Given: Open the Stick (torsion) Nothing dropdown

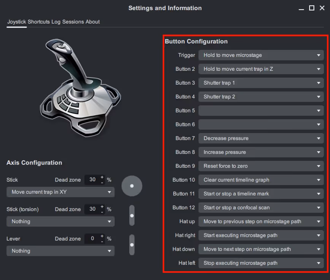Looking at the screenshot, I should tap(60, 222).
